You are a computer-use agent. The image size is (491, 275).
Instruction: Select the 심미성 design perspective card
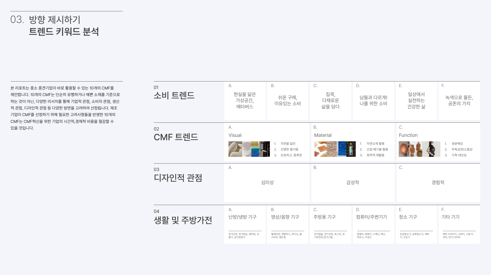click(267, 182)
